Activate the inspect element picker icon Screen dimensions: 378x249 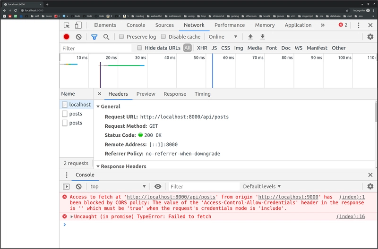pyautogui.click(x=67, y=25)
